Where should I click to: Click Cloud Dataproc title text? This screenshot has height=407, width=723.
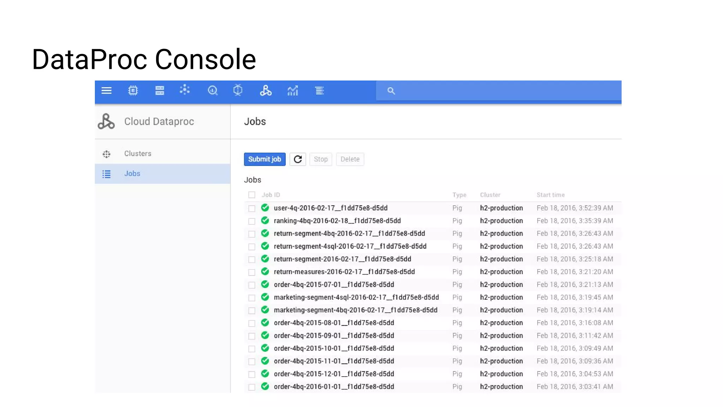tap(159, 122)
